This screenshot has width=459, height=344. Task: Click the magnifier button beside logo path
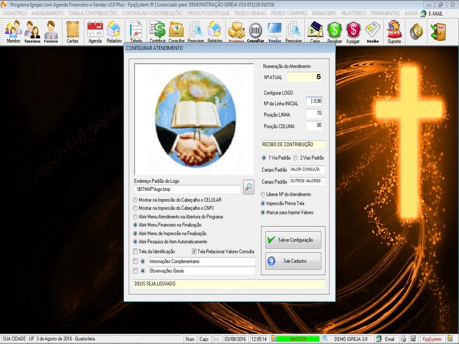point(248,186)
